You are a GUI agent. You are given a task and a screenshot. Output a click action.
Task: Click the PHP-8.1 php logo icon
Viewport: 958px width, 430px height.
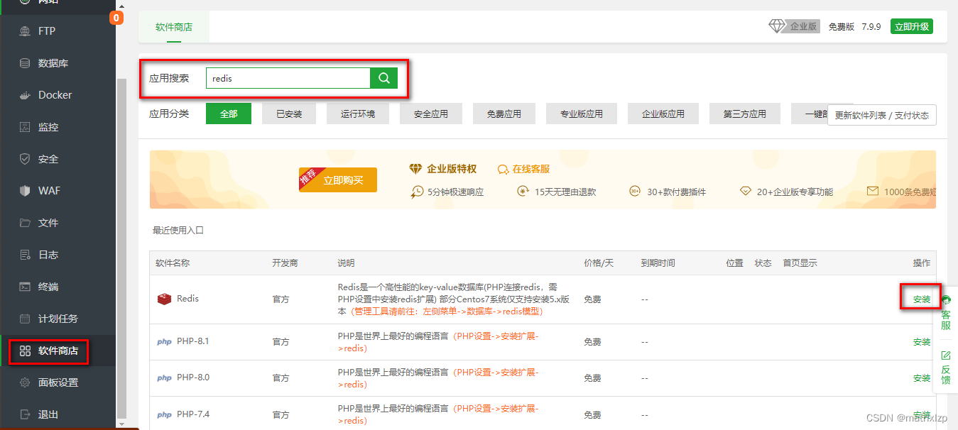click(164, 341)
